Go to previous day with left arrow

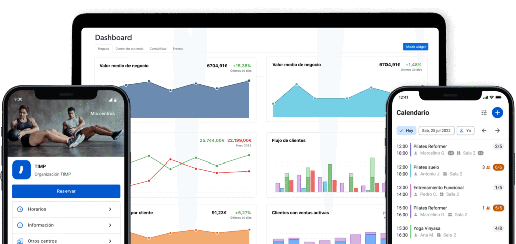[x=484, y=131]
